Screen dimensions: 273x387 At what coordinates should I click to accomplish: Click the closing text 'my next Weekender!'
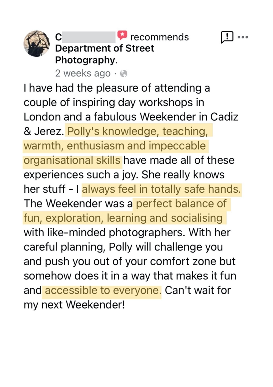click(74, 305)
